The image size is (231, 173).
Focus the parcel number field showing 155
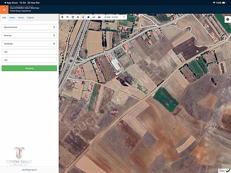pos(29,60)
